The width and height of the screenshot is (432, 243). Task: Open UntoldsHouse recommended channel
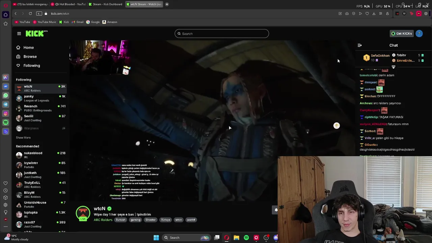(x=40, y=205)
